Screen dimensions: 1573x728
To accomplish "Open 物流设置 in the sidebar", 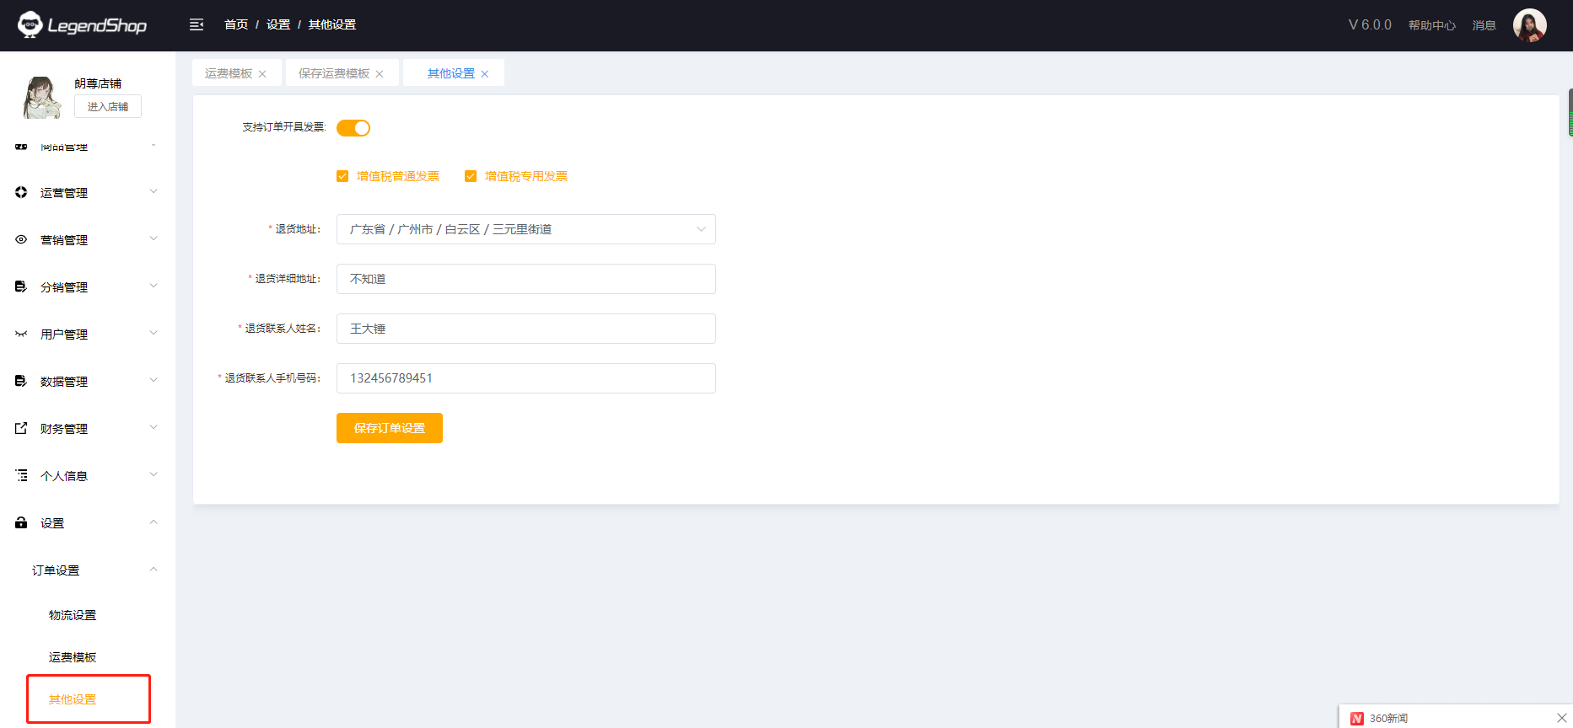I will tap(73, 615).
